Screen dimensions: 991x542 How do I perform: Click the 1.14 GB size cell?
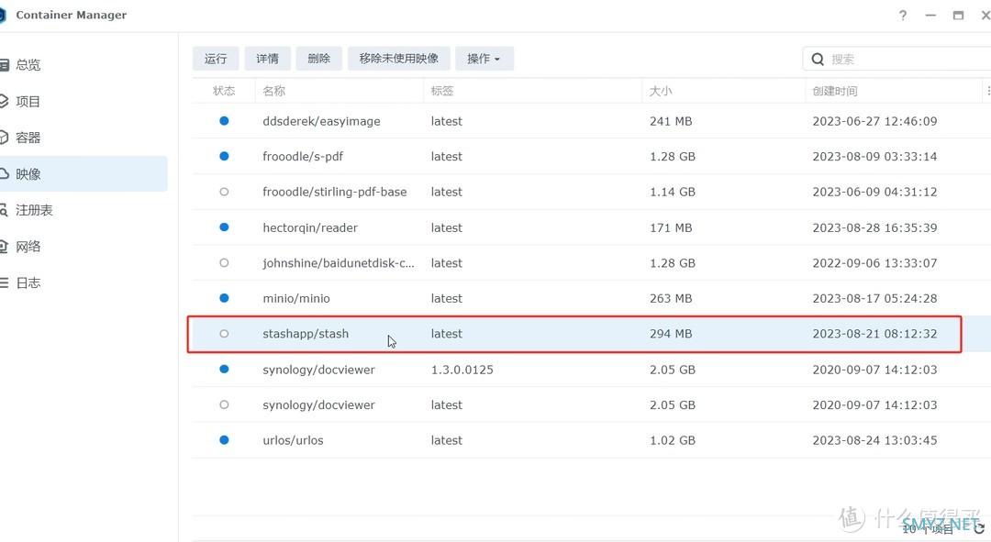(673, 192)
